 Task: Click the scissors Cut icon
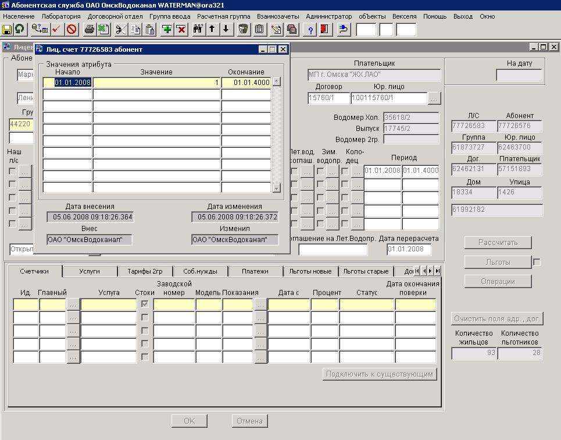pos(120,29)
